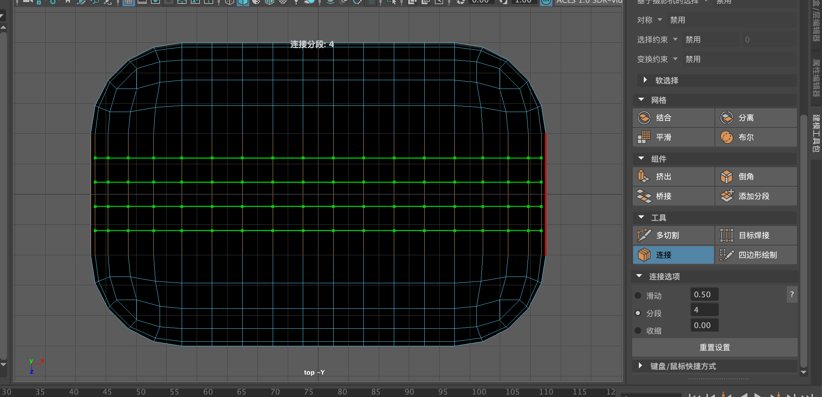This screenshot has width=822, height=397.
Task: Choose the 多切割 (Multi-Cut) tool
Action: click(x=644, y=235)
